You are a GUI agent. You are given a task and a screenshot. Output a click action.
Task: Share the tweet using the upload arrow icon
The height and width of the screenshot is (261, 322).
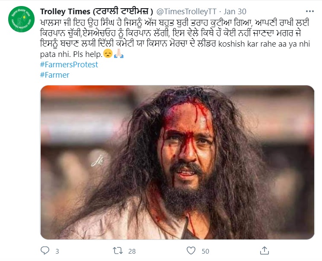[263, 250]
